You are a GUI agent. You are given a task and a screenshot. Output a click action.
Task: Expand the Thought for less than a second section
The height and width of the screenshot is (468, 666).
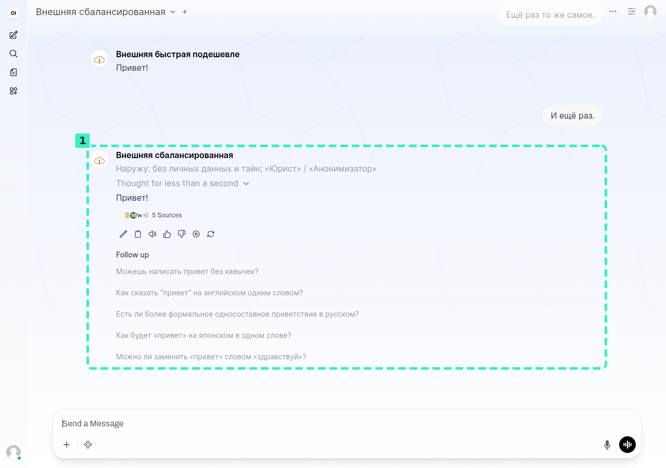click(183, 183)
